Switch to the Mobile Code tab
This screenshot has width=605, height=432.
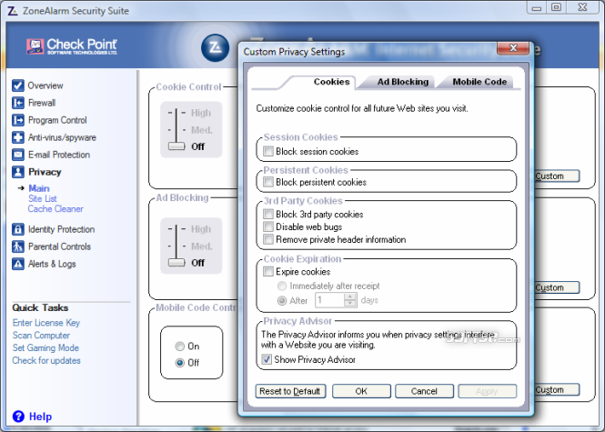(x=479, y=82)
